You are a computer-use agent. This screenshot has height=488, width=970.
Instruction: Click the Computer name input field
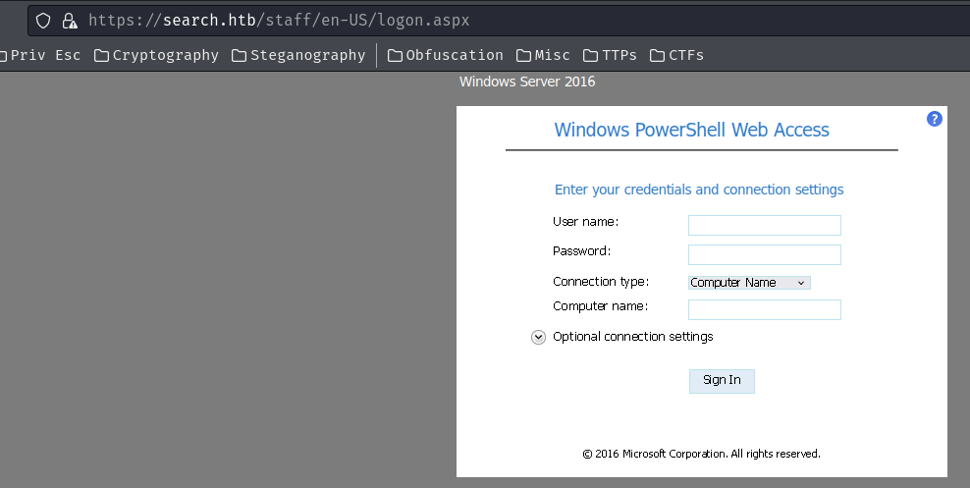(765, 310)
